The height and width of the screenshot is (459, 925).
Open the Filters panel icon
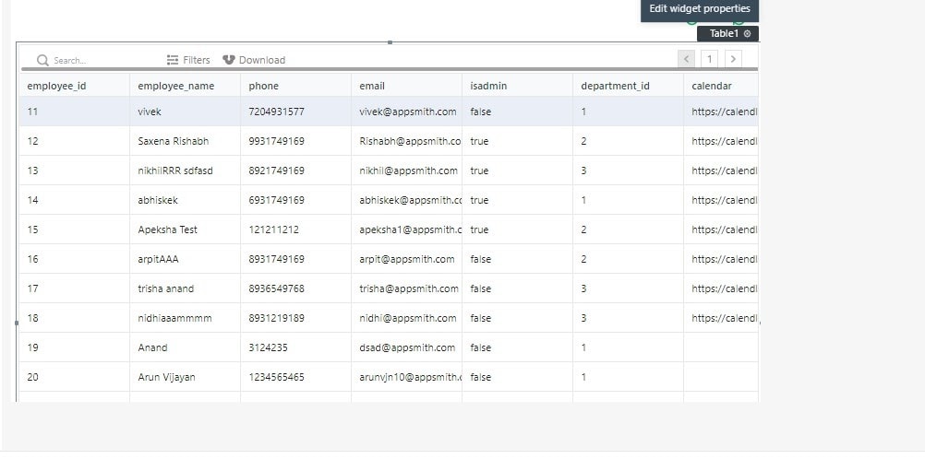173,60
